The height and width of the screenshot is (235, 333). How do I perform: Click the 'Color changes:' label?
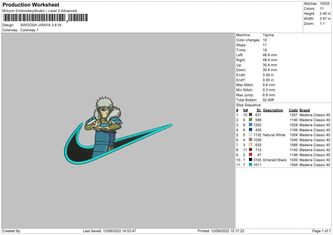[x=248, y=40]
